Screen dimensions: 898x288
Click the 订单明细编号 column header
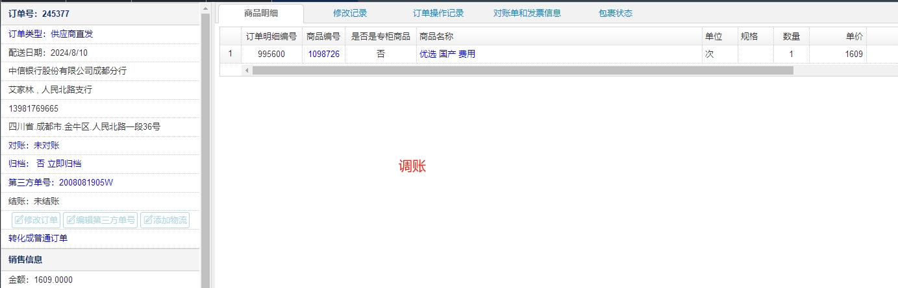pos(271,36)
